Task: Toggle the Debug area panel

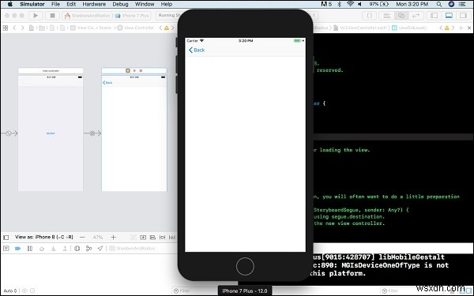Action: (x=449, y=16)
